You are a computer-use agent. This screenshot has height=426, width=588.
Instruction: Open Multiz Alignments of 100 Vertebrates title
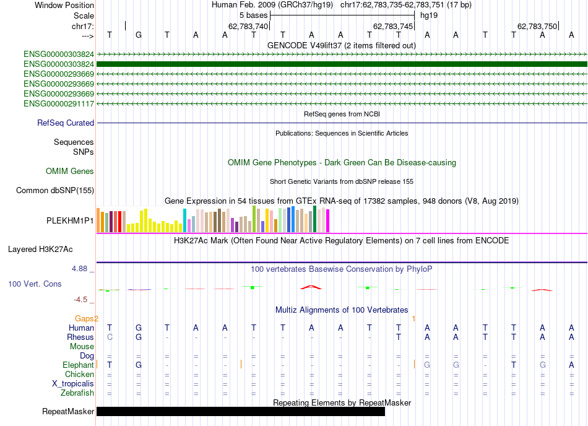342,310
